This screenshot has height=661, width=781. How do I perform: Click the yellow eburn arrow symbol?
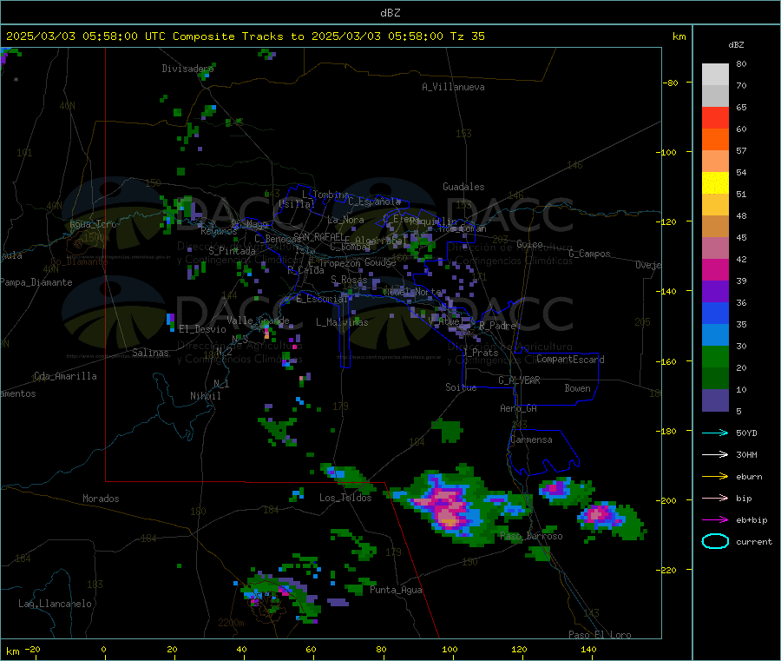(715, 477)
